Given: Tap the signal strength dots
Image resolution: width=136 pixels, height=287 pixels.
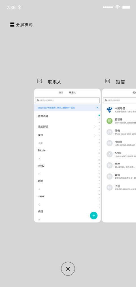Looking at the screenshot, I should point(108,7).
